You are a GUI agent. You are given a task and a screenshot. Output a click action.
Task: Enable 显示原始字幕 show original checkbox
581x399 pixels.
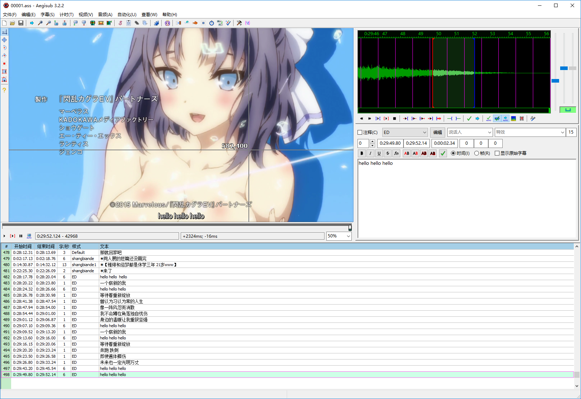(x=511, y=153)
